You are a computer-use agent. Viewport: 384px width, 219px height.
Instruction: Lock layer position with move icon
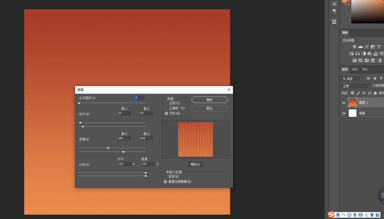coord(364,93)
